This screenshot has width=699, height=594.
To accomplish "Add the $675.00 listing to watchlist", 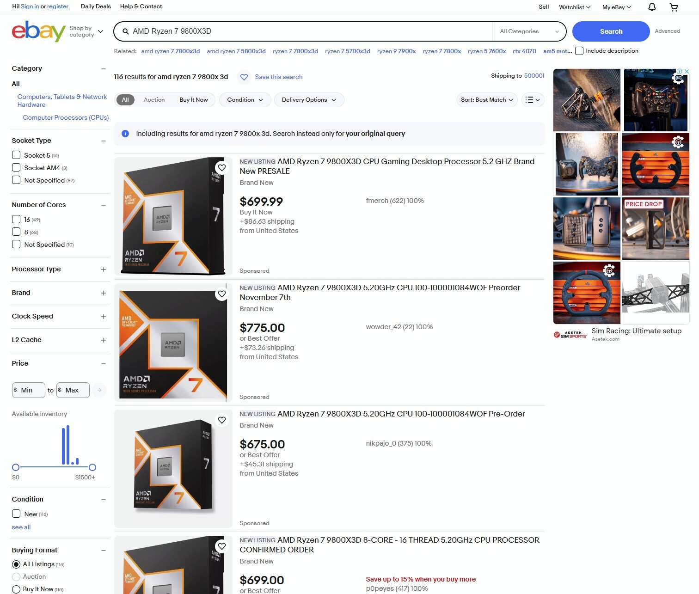I will pyautogui.click(x=222, y=420).
